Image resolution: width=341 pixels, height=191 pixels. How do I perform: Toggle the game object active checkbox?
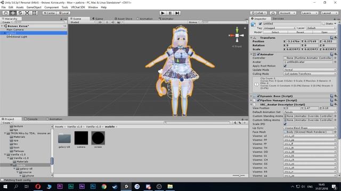(260, 23)
